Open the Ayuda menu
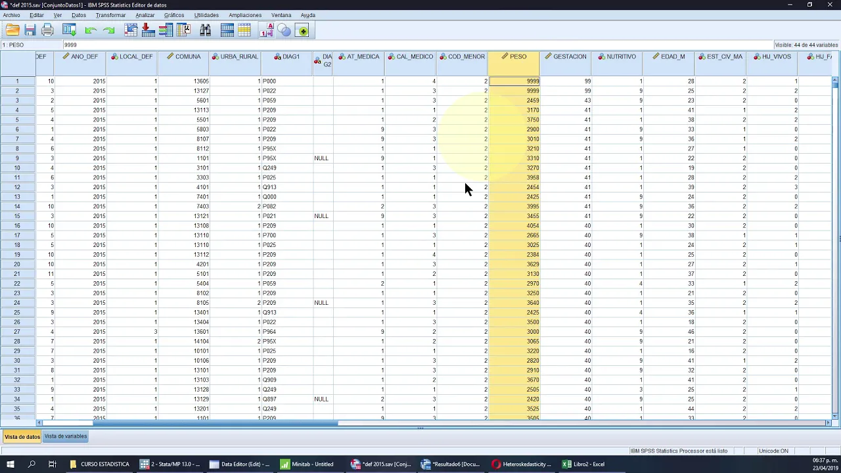 (308, 15)
